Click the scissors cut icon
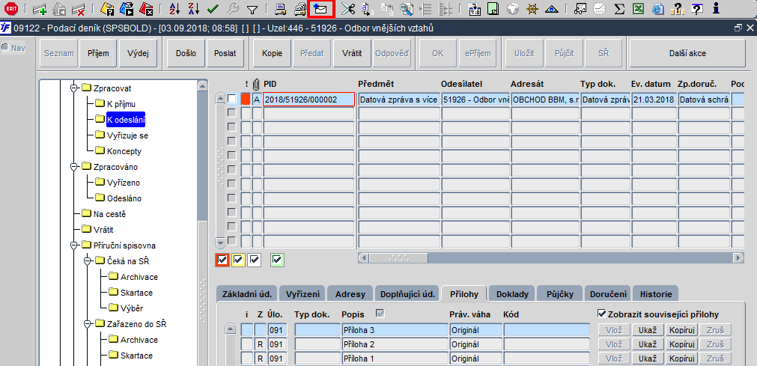Screen dimensions: 757x366 pyautogui.click(x=347, y=8)
